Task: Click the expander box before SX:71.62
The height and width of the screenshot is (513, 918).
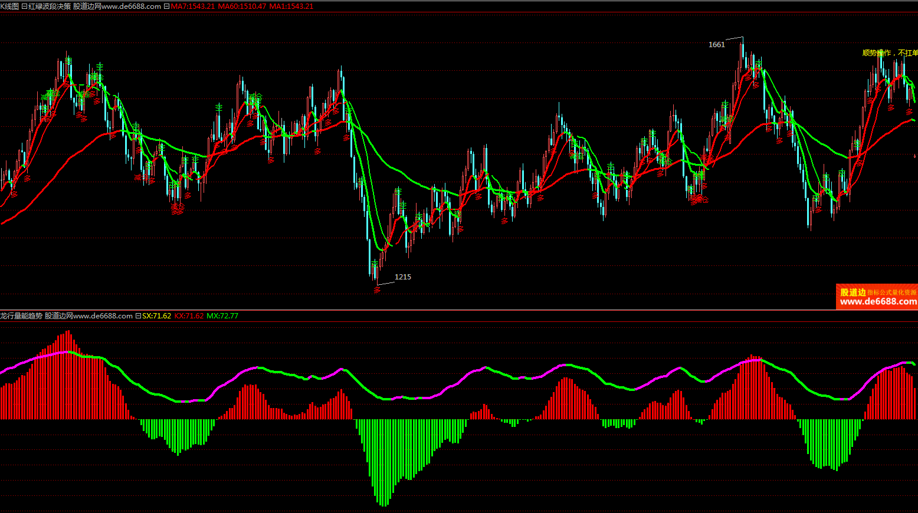Action: click(138, 316)
